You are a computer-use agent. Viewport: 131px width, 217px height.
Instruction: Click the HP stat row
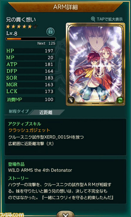tap(30, 51)
